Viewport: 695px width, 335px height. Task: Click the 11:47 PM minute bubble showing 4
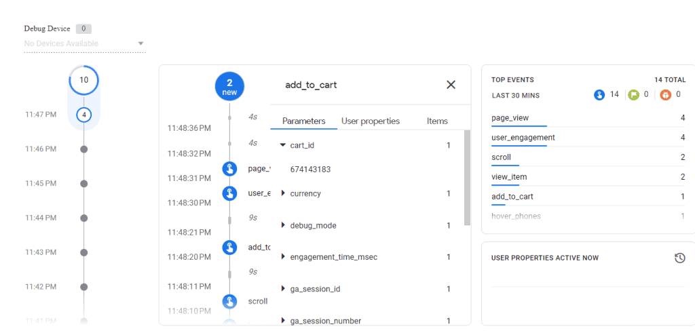83,115
